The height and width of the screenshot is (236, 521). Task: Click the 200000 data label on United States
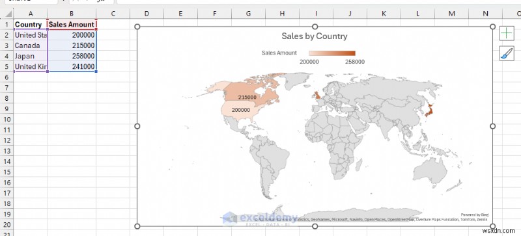[x=241, y=110]
